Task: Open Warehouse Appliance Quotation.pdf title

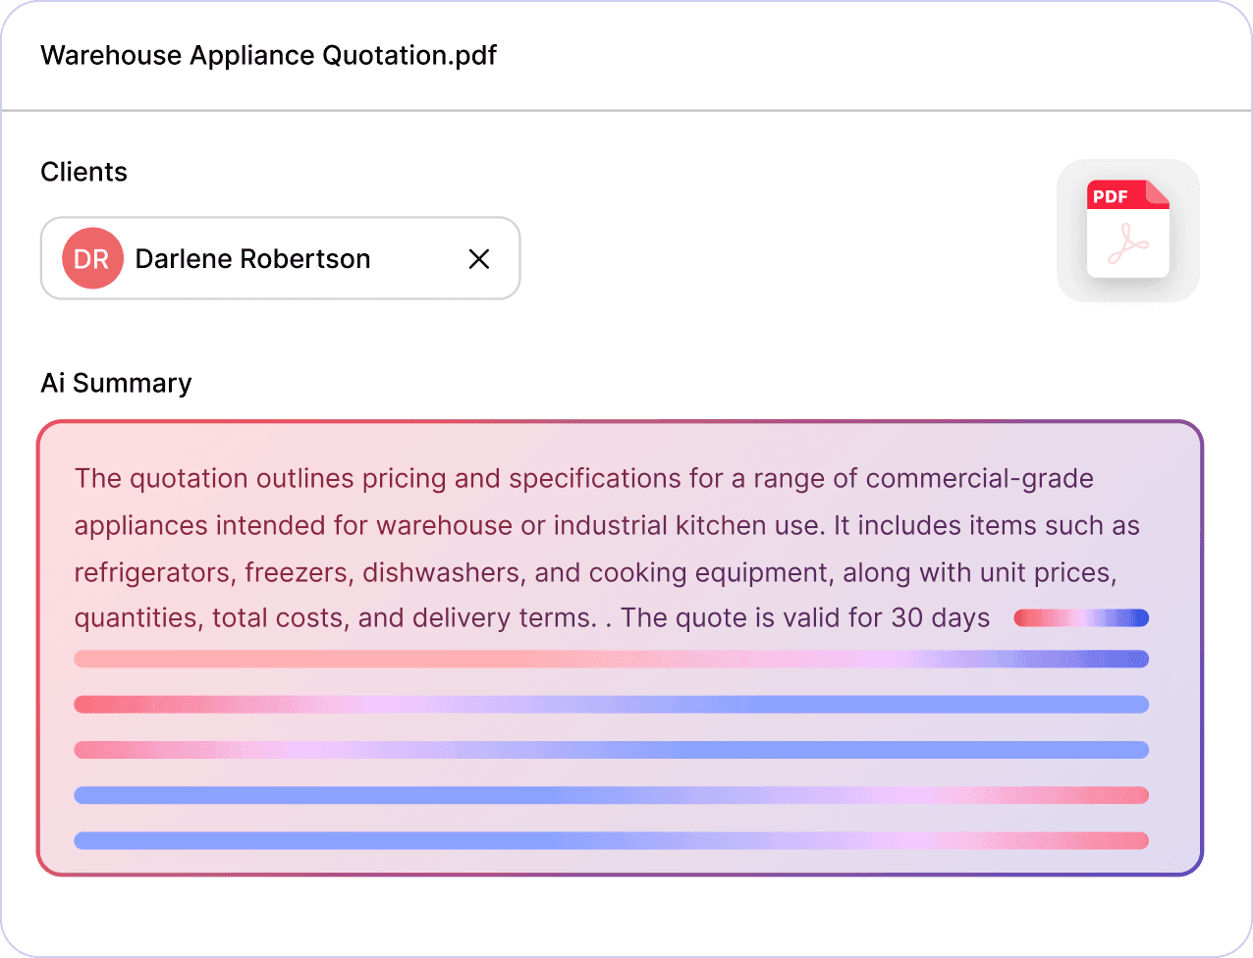Action: click(268, 56)
